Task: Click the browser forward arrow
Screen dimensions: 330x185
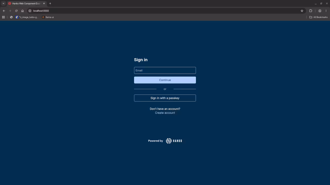Action: pyautogui.click(x=10, y=11)
